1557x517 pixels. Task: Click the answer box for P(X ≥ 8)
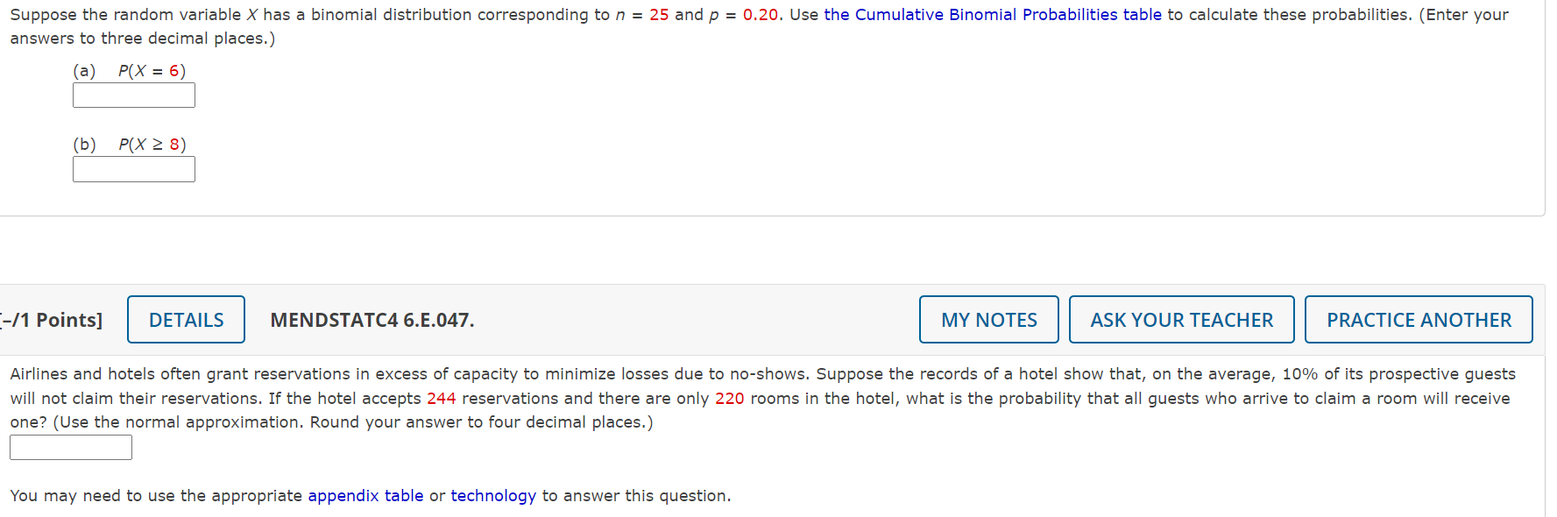click(133, 169)
